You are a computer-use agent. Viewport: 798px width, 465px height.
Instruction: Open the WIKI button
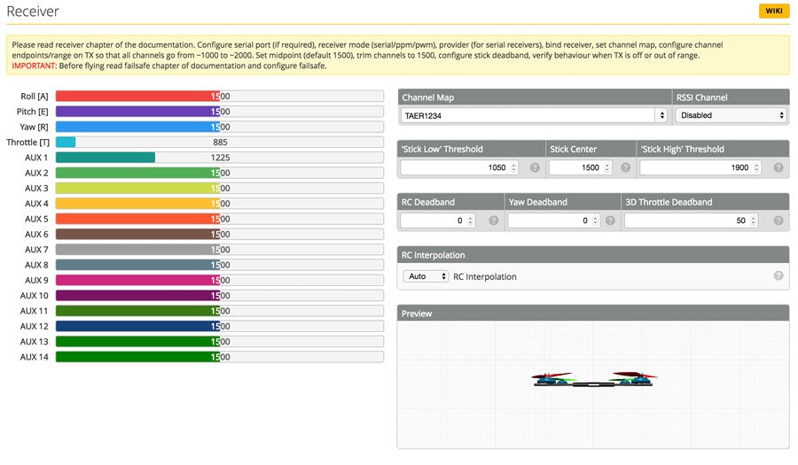773,11
